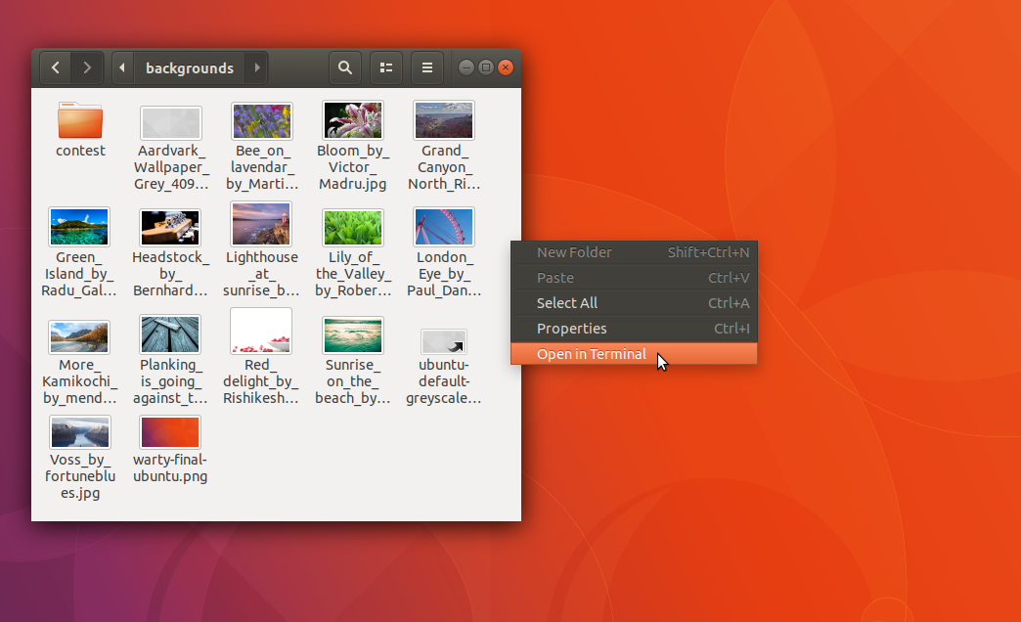The height and width of the screenshot is (622, 1021).
Task: Select Aardvark Wallpaper Grey thumbnail
Action: tap(170, 122)
